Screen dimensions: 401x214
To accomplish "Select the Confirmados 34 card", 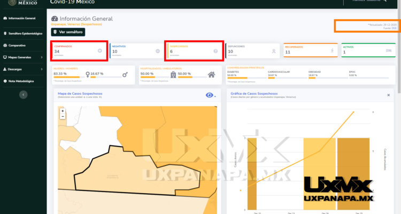I will (79, 51).
